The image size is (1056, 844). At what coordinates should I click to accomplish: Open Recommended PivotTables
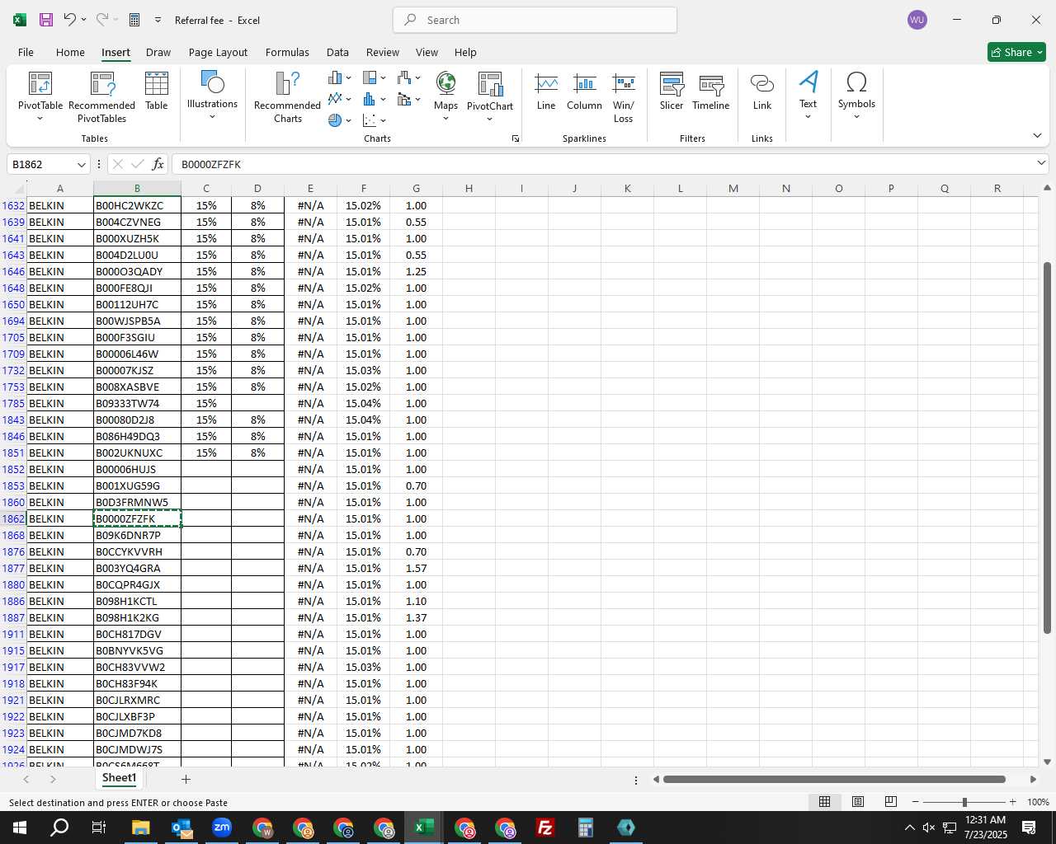click(101, 97)
